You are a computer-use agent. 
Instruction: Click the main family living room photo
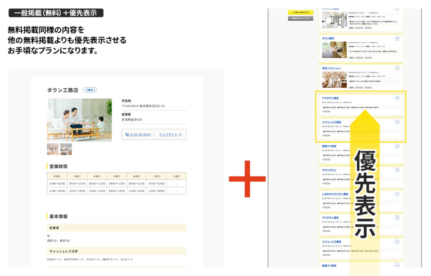click(79, 120)
